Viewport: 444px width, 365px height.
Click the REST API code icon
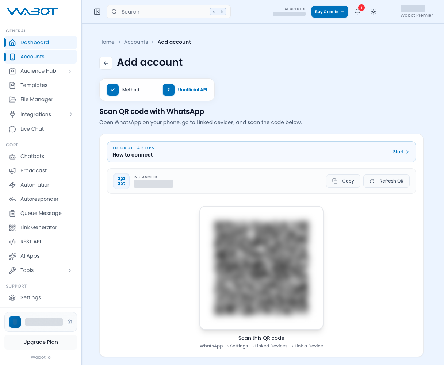pos(12,242)
